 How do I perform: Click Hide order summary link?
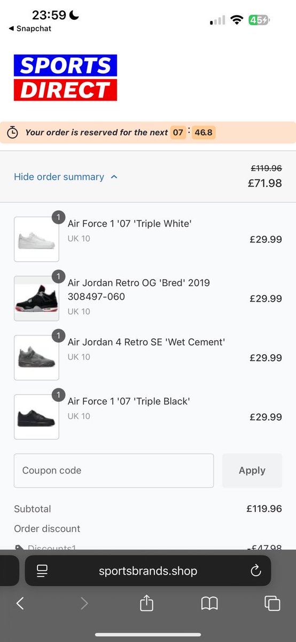[x=59, y=177]
